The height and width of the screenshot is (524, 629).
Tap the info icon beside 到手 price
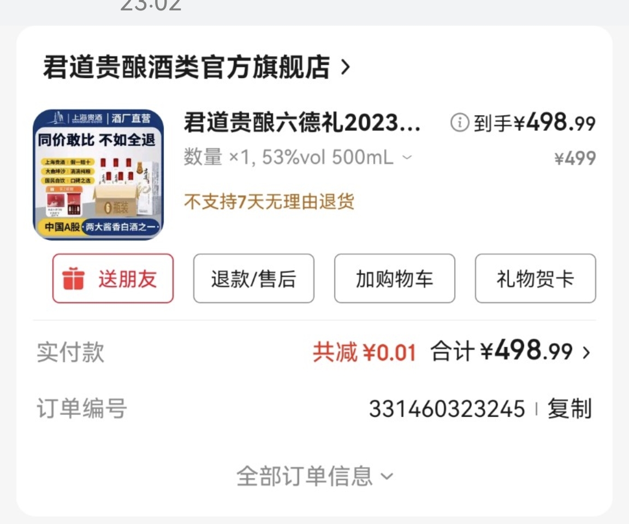(x=460, y=122)
